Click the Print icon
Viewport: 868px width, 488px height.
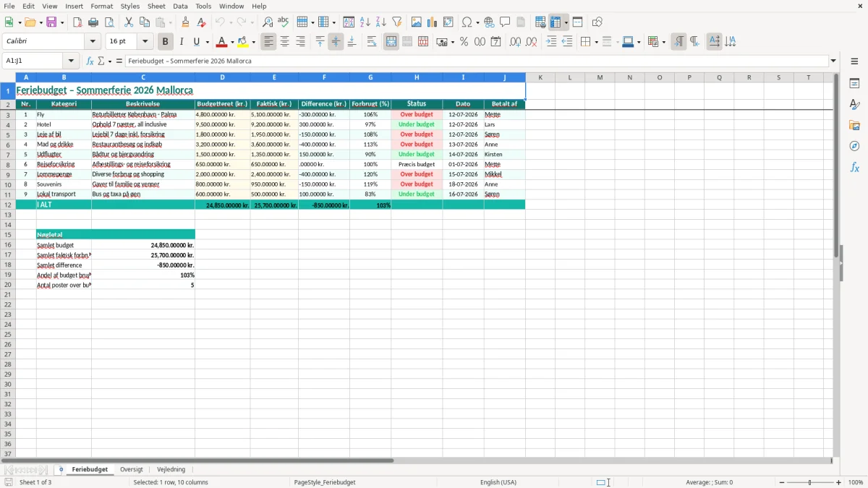94,22
